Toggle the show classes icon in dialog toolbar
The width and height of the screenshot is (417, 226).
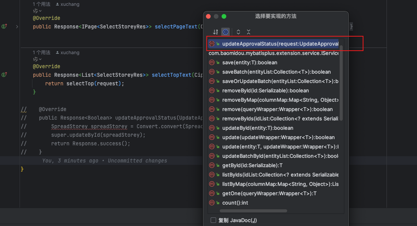226,32
